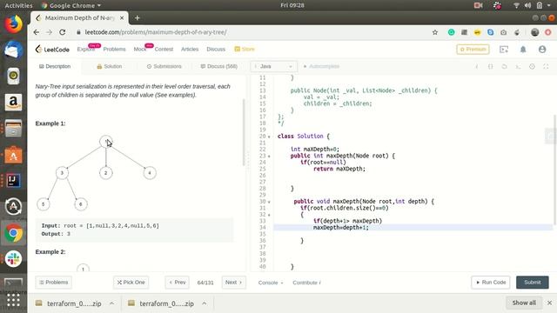Image resolution: width=557 pixels, height=313 pixels.
Task: Open the Google Chrome app menu
Action: pyautogui.click(x=71, y=5)
